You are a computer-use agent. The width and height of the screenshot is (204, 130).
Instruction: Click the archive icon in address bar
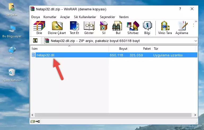tap(47, 41)
